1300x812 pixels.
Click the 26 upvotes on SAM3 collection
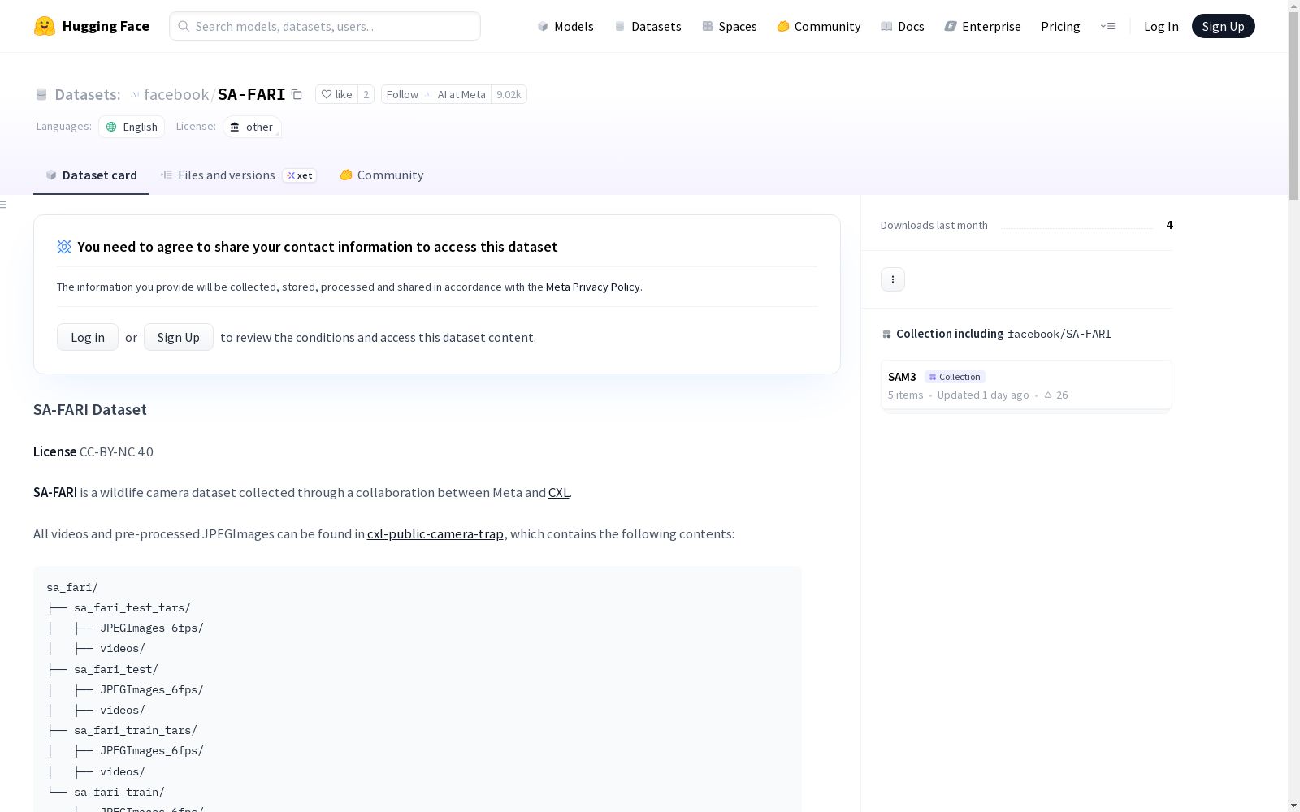pyautogui.click(x=1055, y=395)
